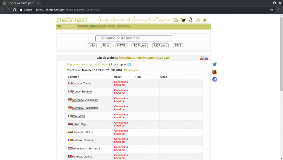Open the Italy, Milan location

pyautogui.click(x=78, y=116)
